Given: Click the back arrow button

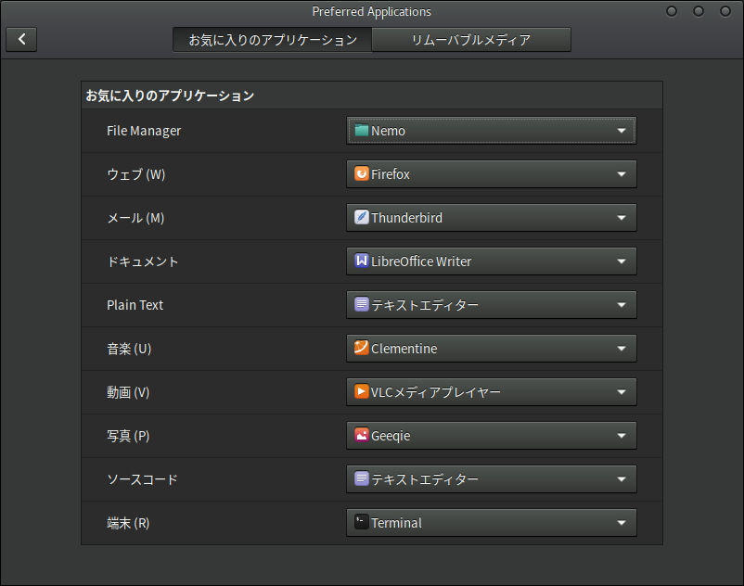Looking at the screenshot, I should click(21, 39).
